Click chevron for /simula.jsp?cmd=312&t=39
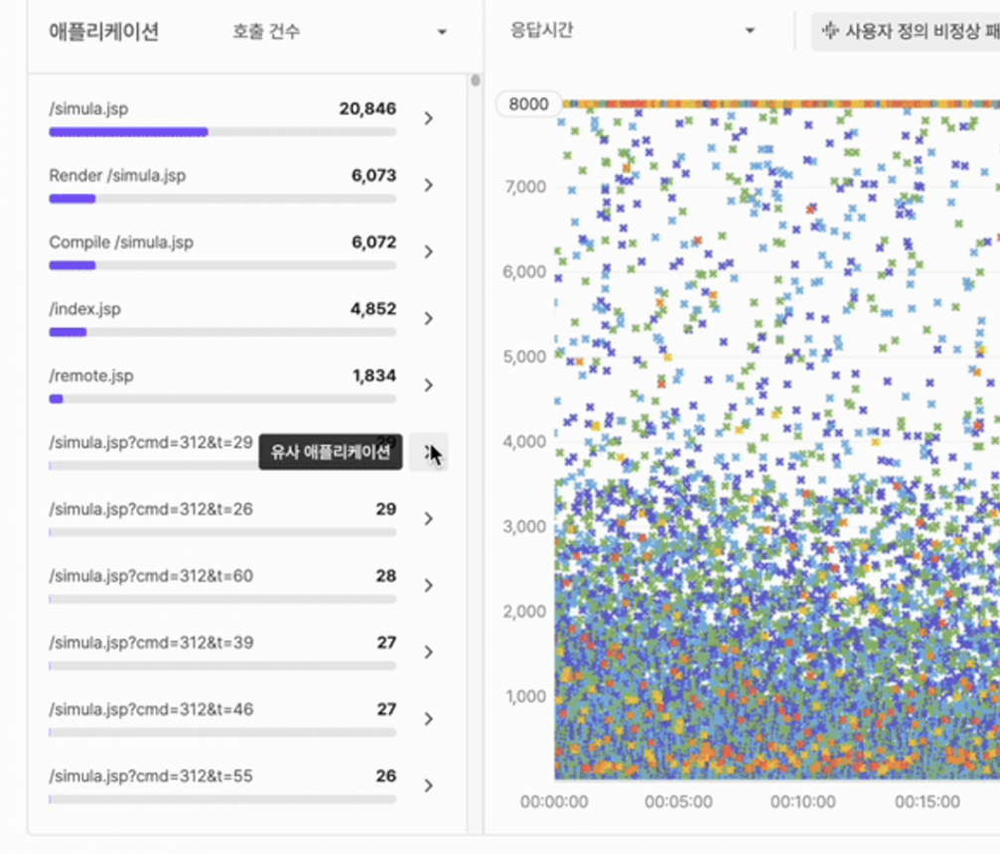 pos(428,652)
